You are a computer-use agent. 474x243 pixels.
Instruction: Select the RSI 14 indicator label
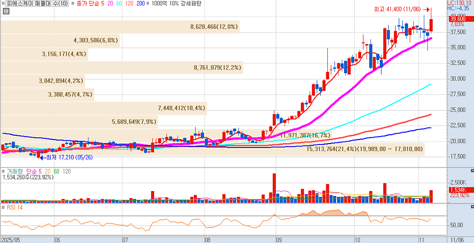[14, 208]
